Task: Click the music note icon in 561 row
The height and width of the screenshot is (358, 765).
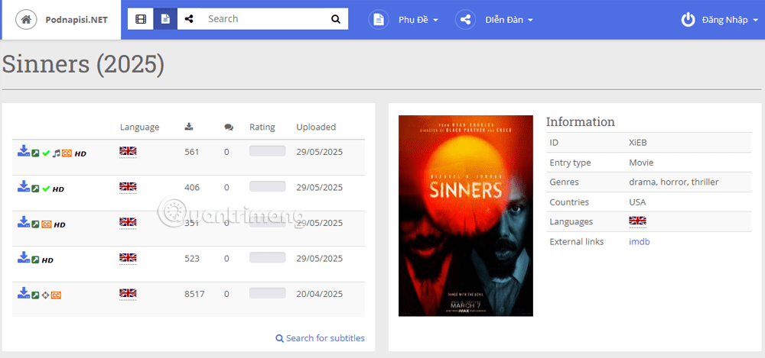Action: 56,153
